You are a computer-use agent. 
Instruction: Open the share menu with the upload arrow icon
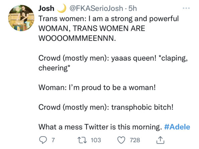(160, 140)
